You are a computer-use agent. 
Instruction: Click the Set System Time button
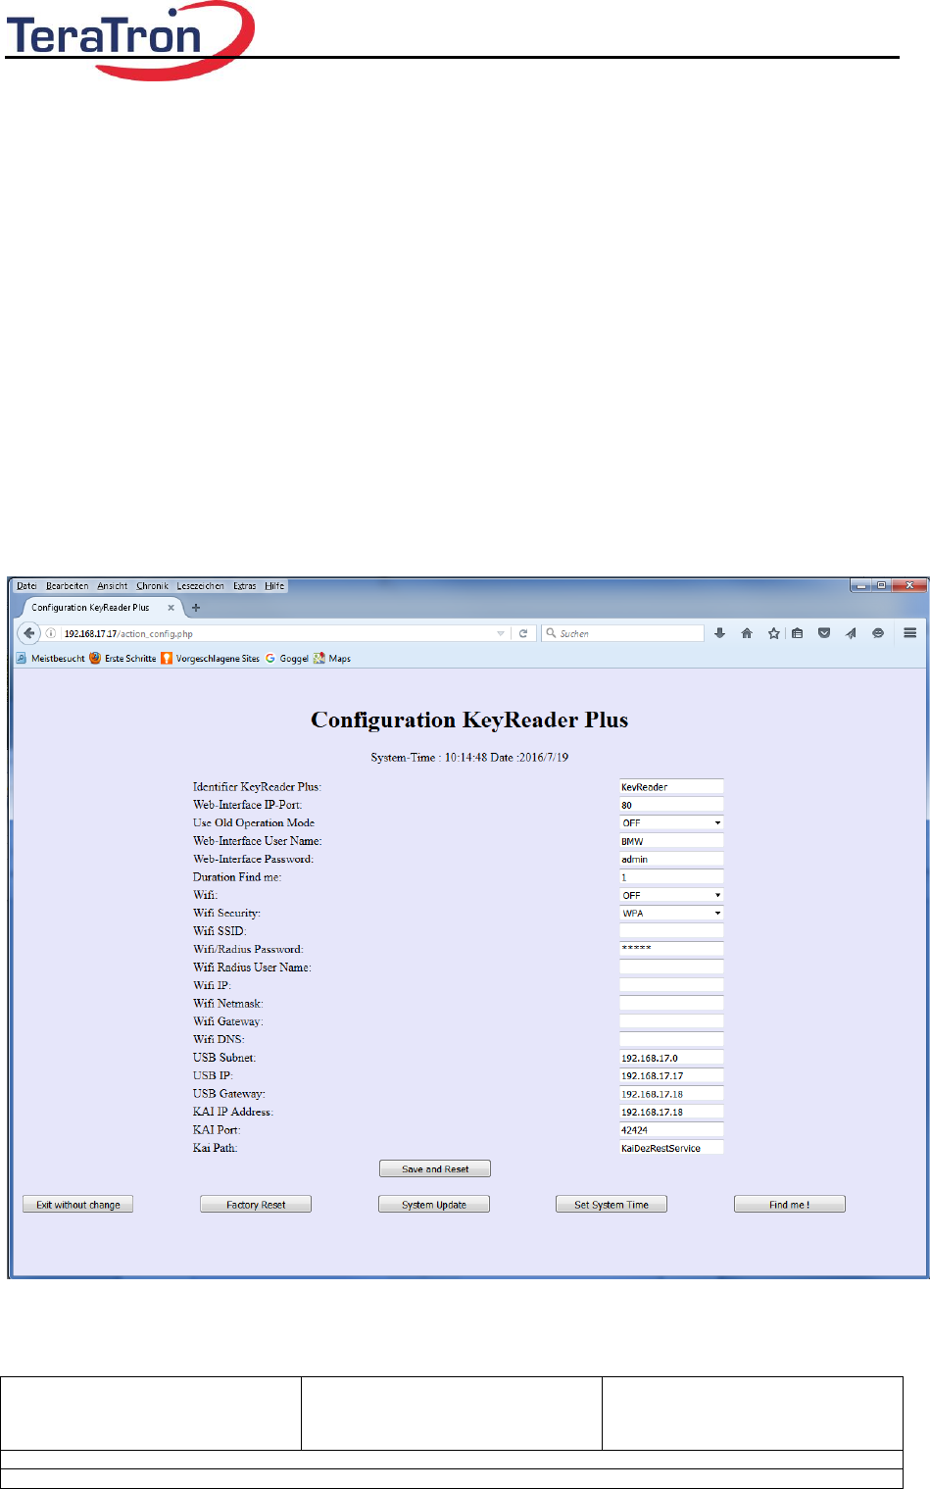(612, 1205)
